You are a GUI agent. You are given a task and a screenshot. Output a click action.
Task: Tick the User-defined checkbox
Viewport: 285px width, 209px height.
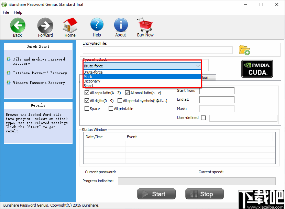[x=204, y=118]
